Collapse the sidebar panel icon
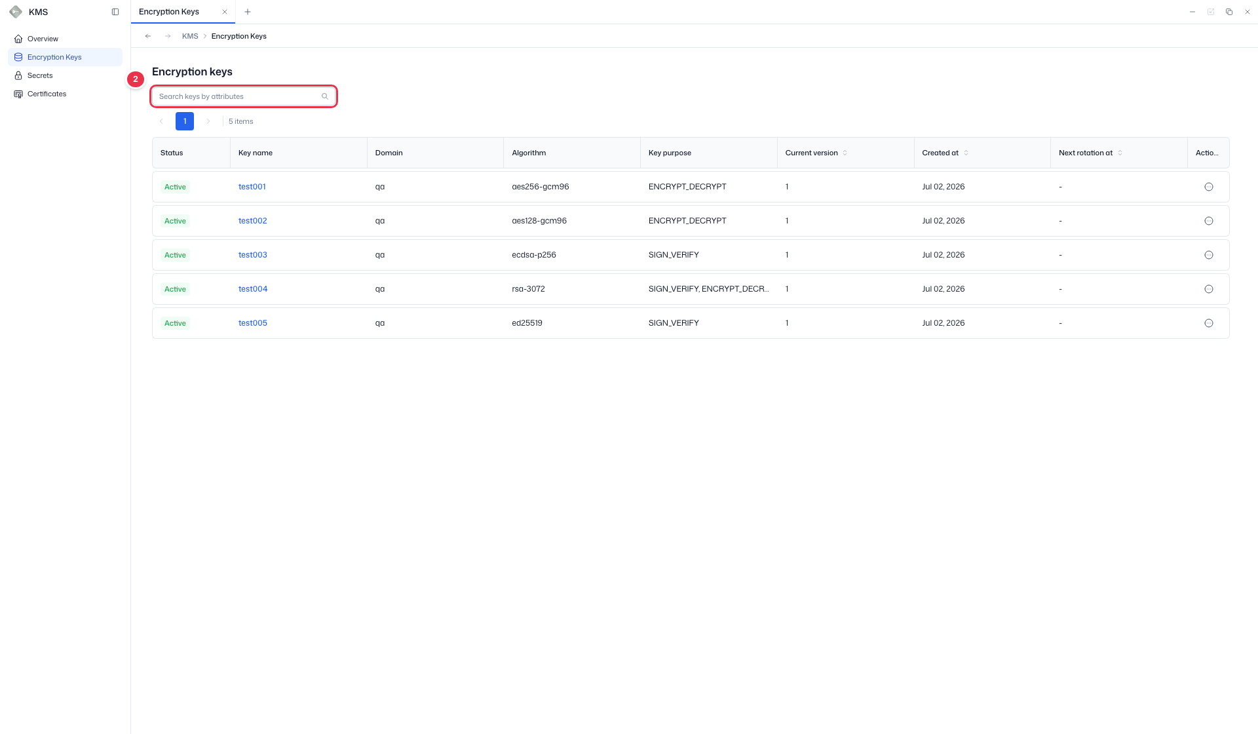The image size is (1258, 734). tap(115, 12)
